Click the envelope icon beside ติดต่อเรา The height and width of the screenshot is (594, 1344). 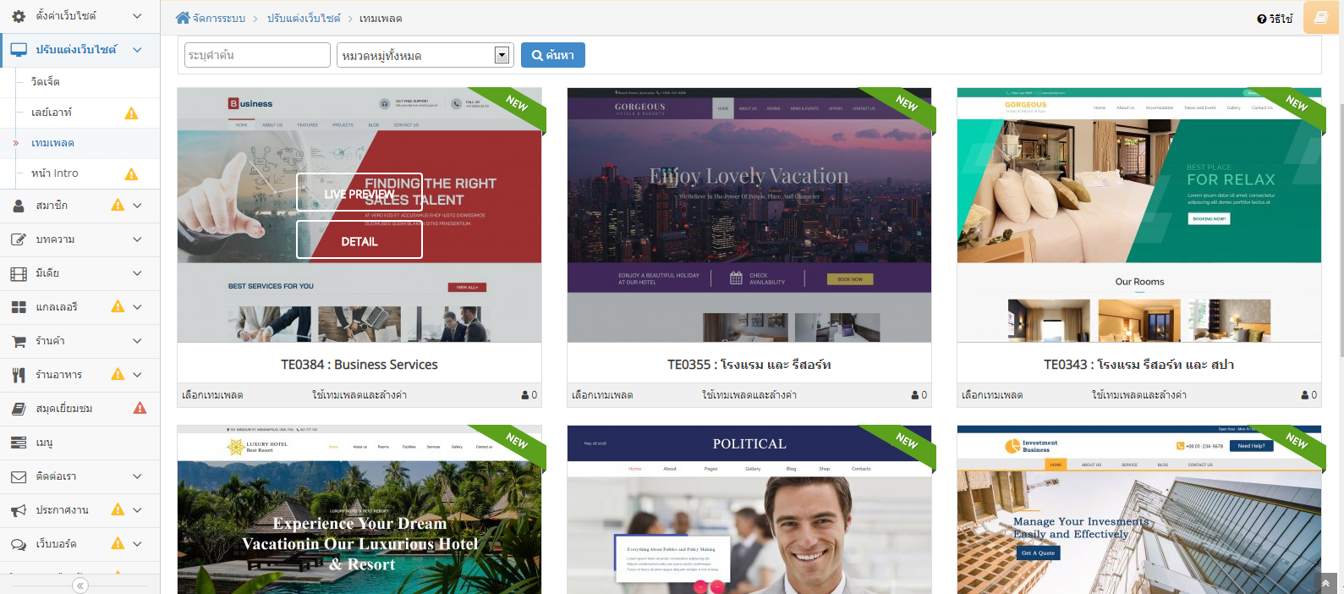coord(19,476)
